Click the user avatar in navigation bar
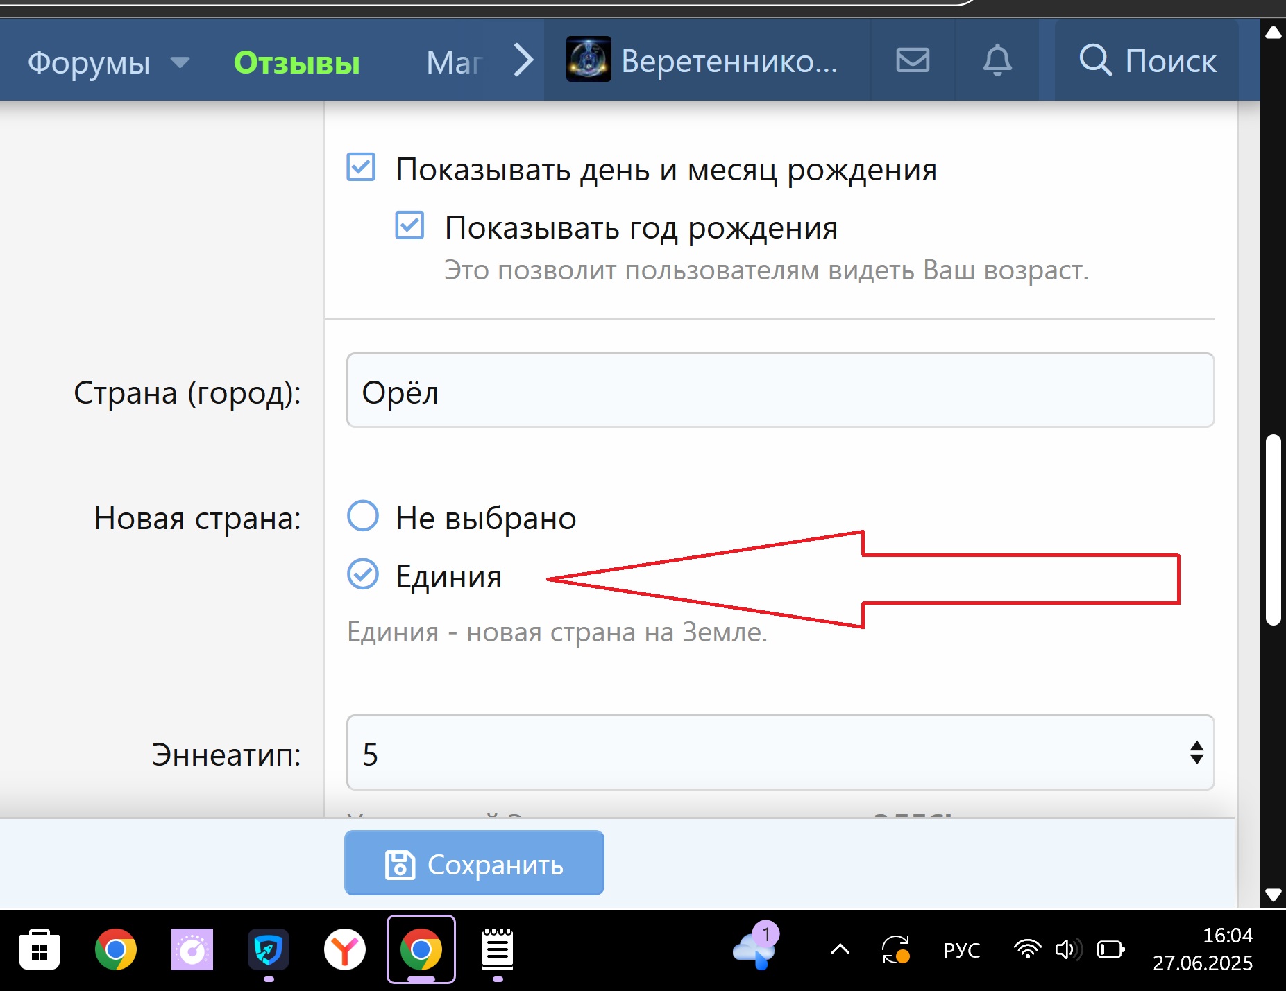The image size is (1286, 991). pos(589,60)
